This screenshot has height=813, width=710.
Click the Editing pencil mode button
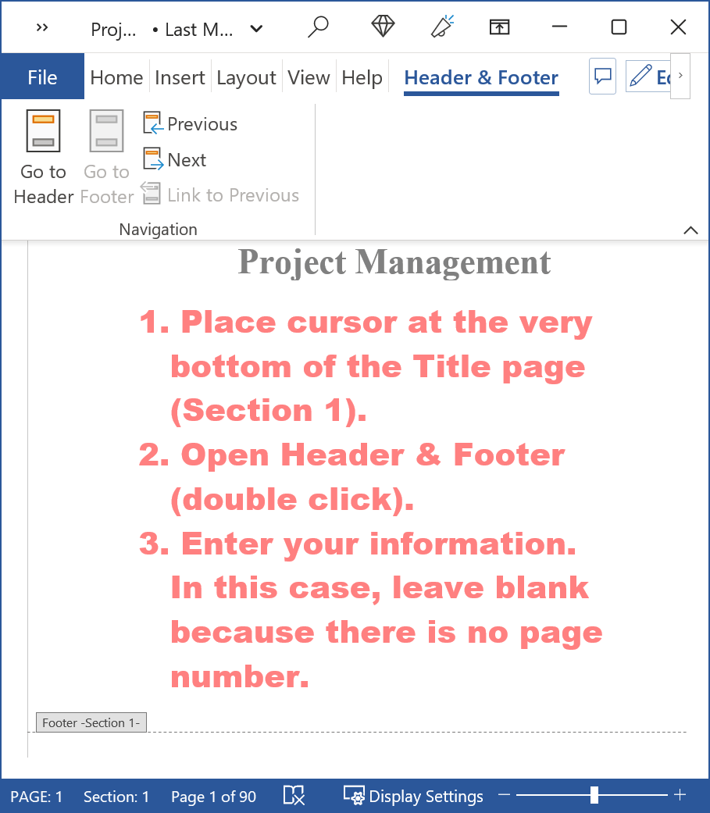pos(649,77)
